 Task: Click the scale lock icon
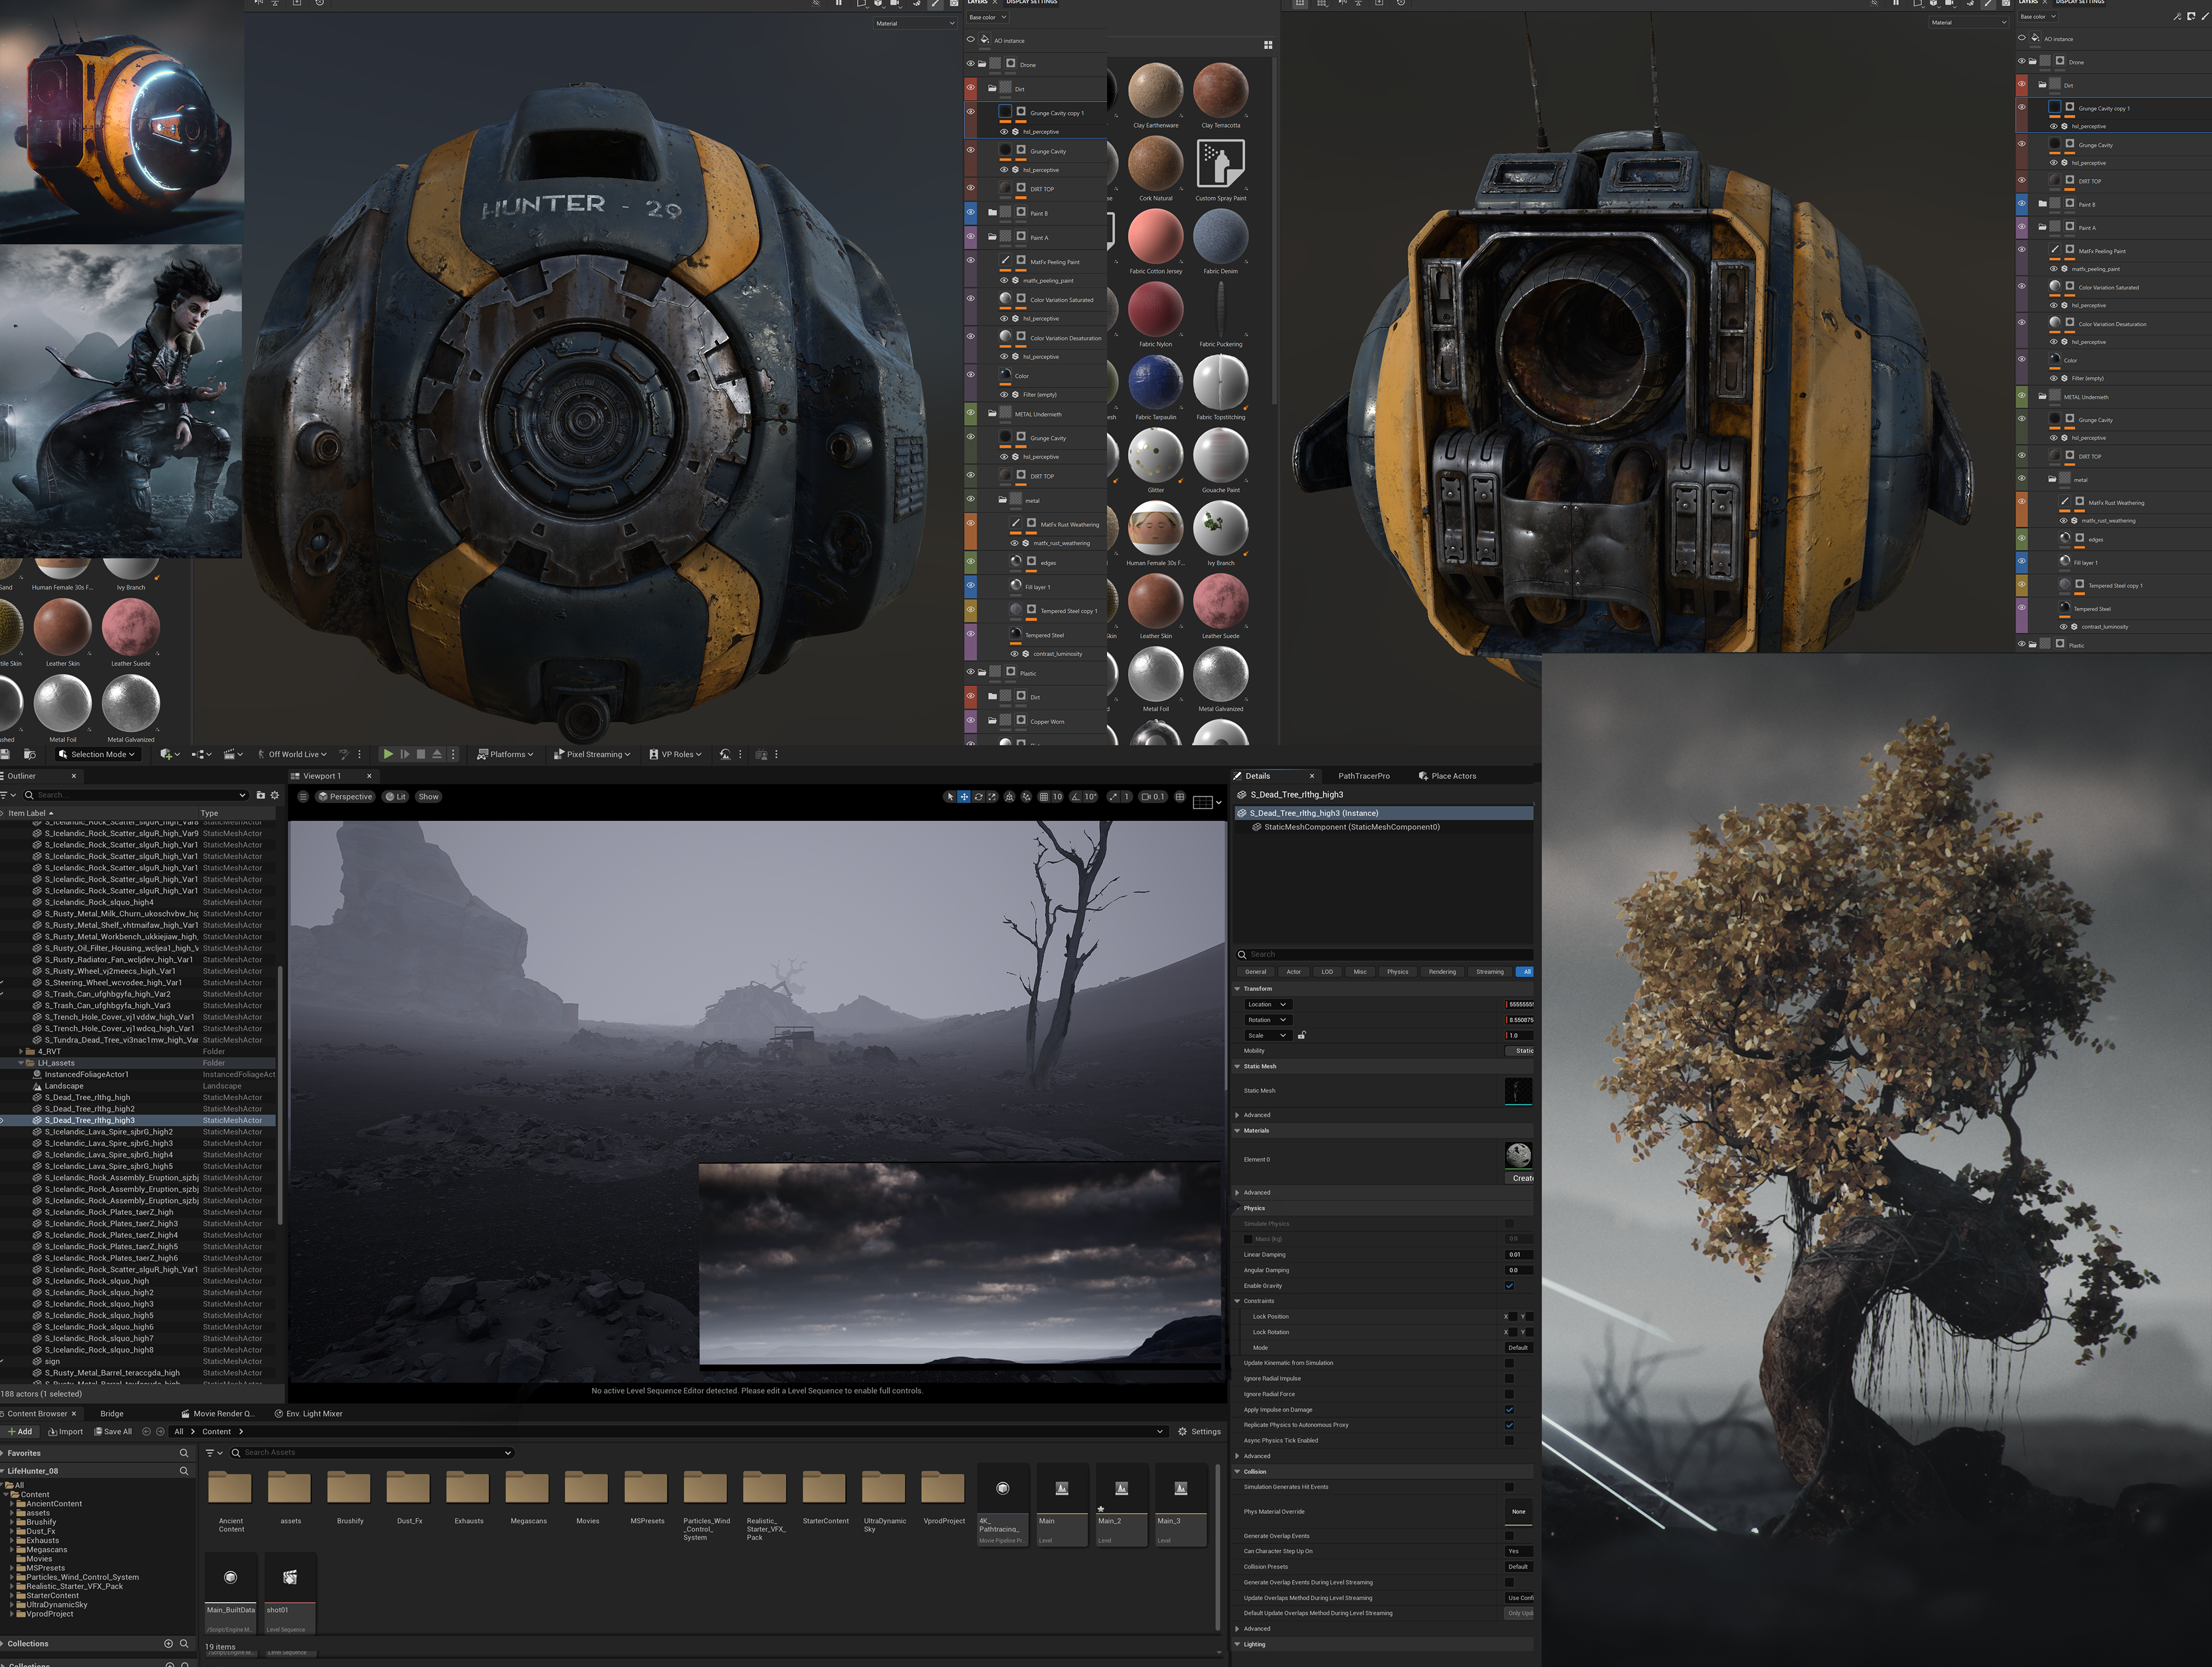click(1301, 1035)
